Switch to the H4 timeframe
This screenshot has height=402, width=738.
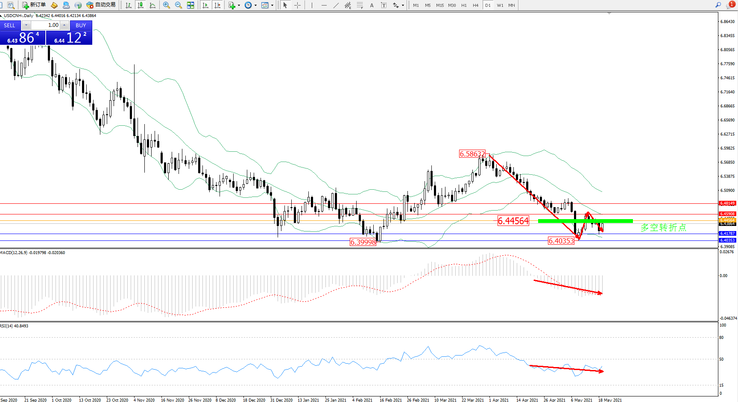475,5
